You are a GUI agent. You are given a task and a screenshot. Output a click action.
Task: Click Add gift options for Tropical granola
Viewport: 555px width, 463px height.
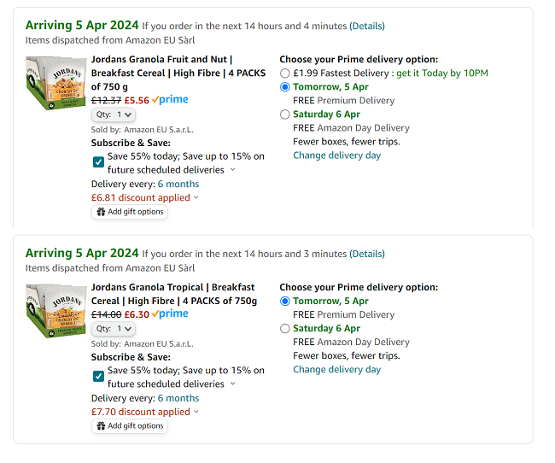click(x=130, y=425)
